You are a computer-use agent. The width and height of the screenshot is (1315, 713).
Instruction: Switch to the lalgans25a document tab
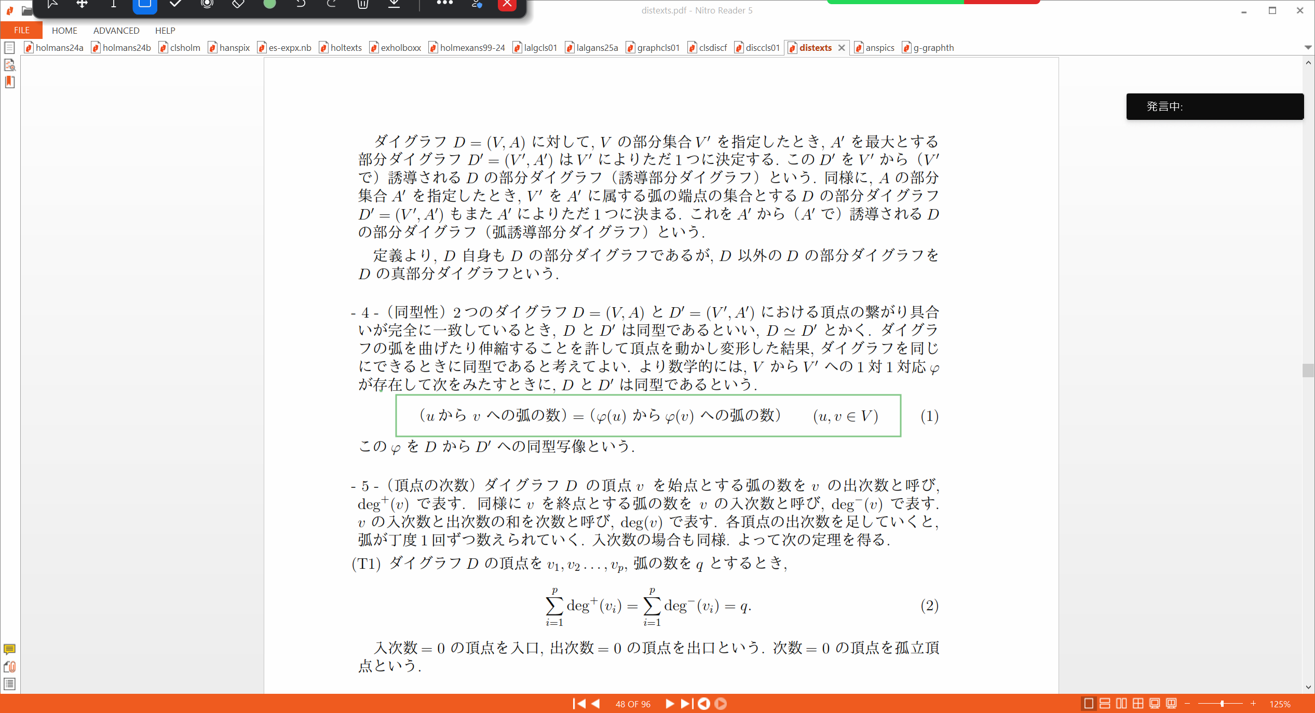click(591, 48)
